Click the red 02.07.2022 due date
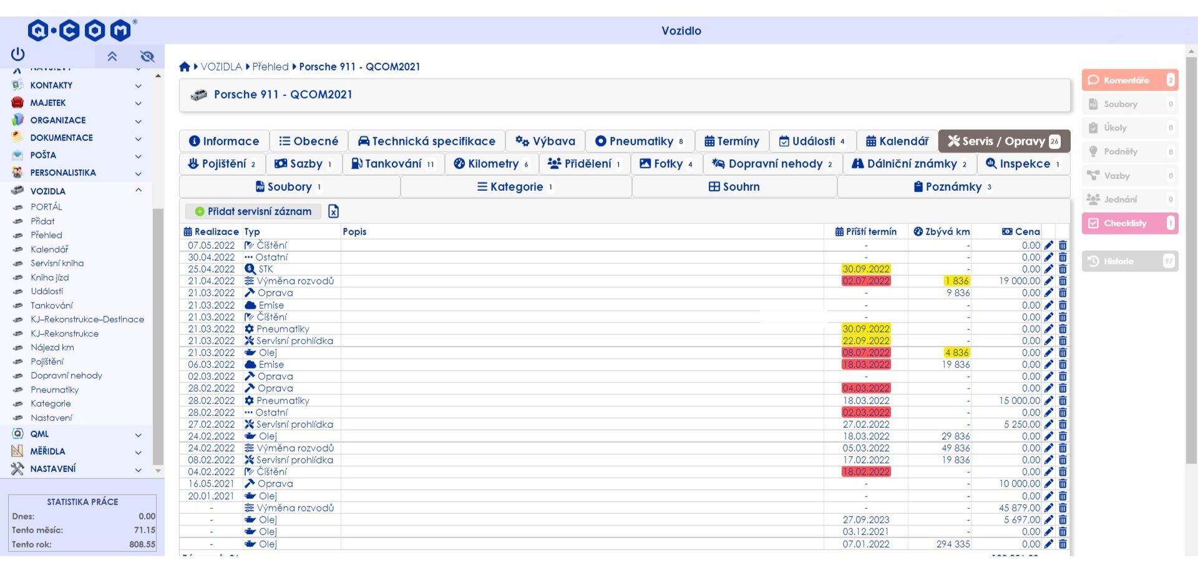 coord(866,281)
